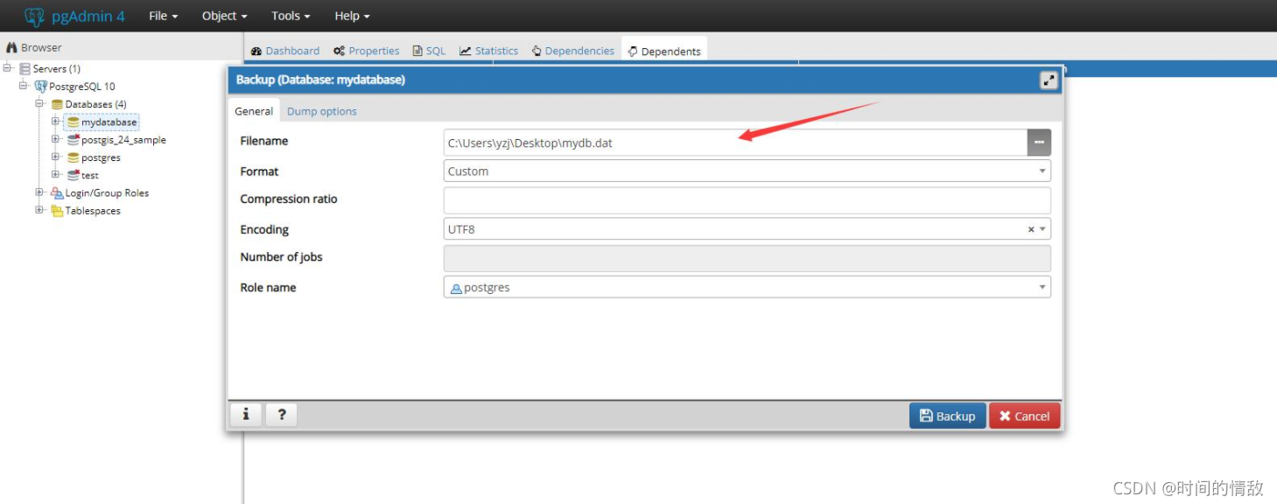Select the postgres database in tree

101,157
